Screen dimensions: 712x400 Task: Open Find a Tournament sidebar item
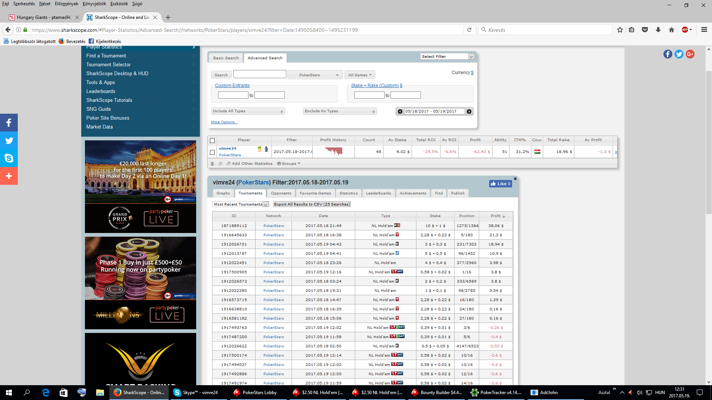(x=141, y=56)
